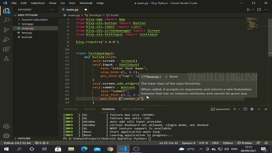Image resolution: width=272 pixels, height=153 pixels.
Task: Close the terminal panel
Action: coord(266,109)
